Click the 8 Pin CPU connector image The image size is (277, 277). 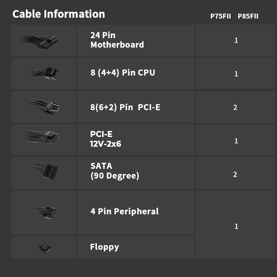47,73
